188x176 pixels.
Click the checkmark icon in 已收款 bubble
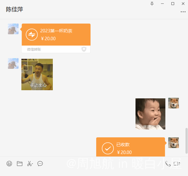(x=108, y=148)
